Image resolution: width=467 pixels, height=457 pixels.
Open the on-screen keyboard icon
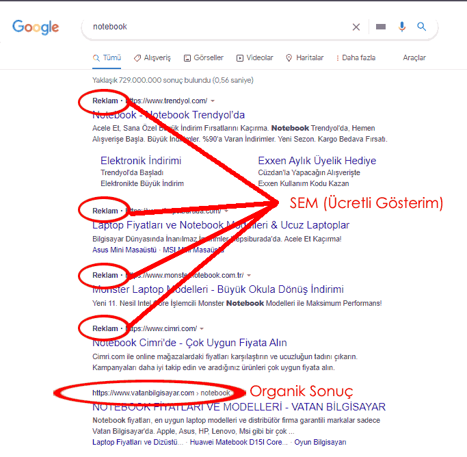381,27
